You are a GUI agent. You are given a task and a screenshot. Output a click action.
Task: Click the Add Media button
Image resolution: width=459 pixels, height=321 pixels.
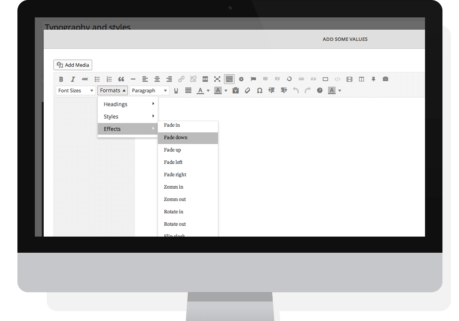coord(73,65)
